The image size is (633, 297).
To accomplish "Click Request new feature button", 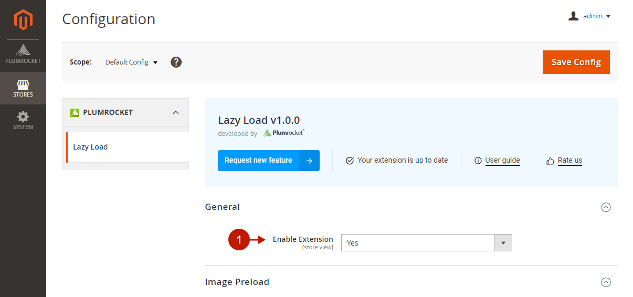I will 269,161.
